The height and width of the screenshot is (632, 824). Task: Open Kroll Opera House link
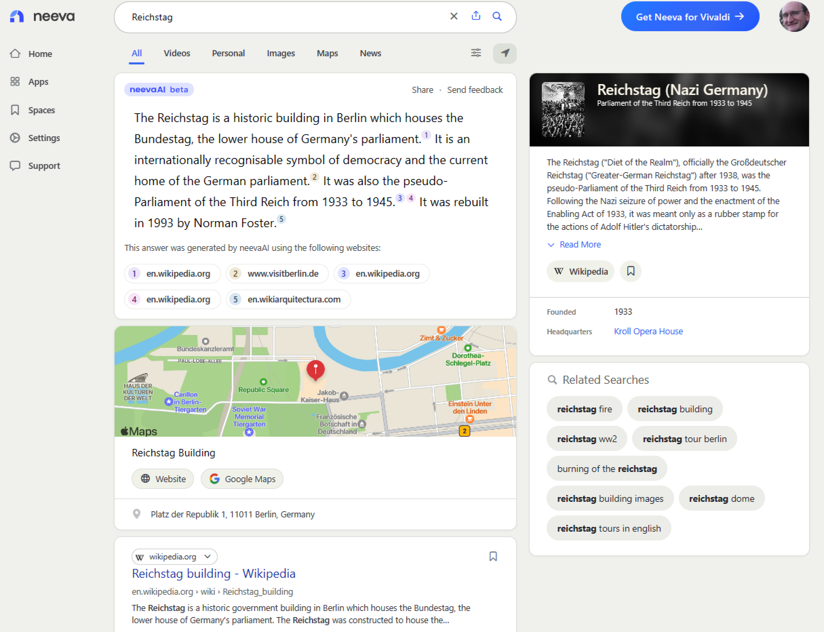[648, 331]
